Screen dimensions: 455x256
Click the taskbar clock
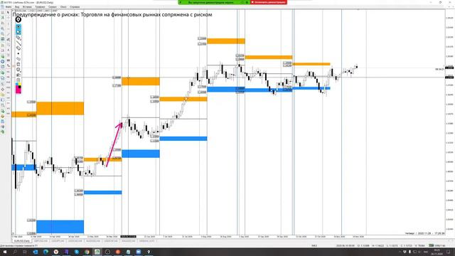click(x=438, y=252)
